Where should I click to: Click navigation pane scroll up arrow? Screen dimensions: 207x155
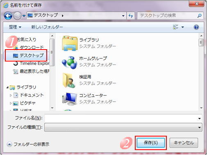[52, 36]
